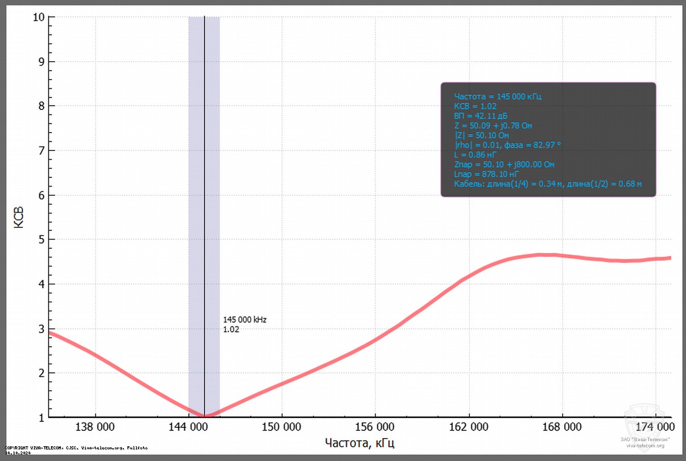Click the "Z = 50.09 + j0.78 Ом" readout
This screenshot has width=686, height=461.
(493, 125)
